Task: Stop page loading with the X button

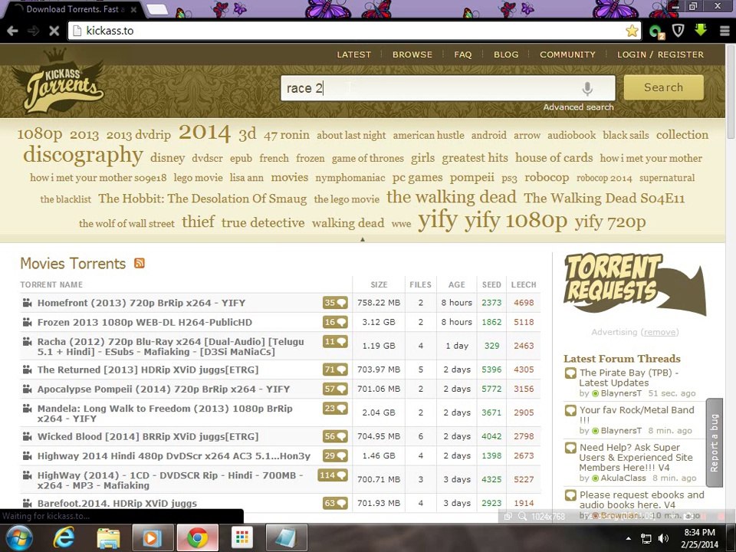Action: (x=54, y=31)
